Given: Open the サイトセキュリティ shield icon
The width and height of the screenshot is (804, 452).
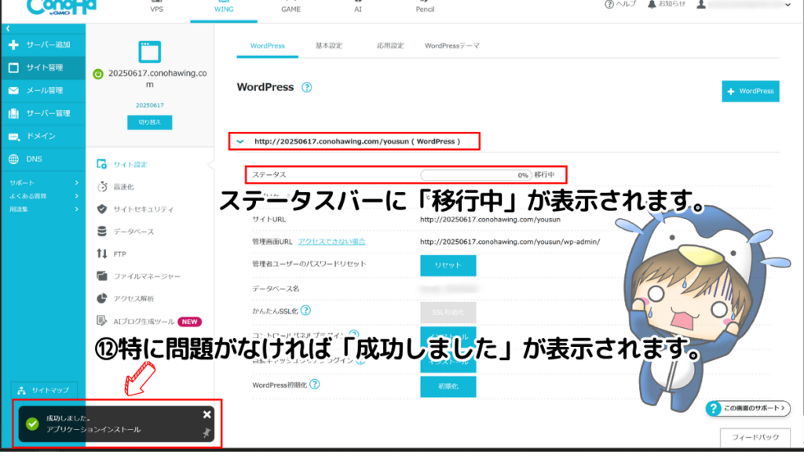Looking at the screenshot, I should pos(102,209).
